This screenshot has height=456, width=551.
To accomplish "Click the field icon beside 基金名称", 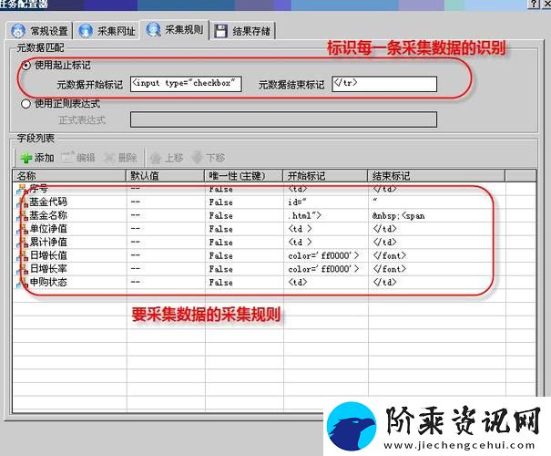I will tap(22, 215).
